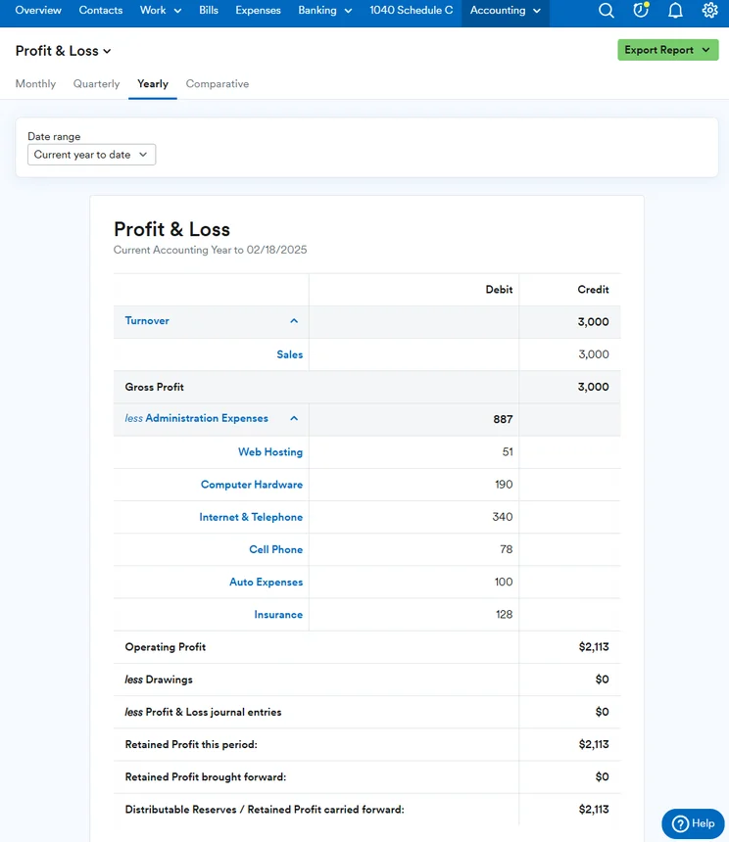
Task: Click the Insurance amount 128
Action: (504, 614)
